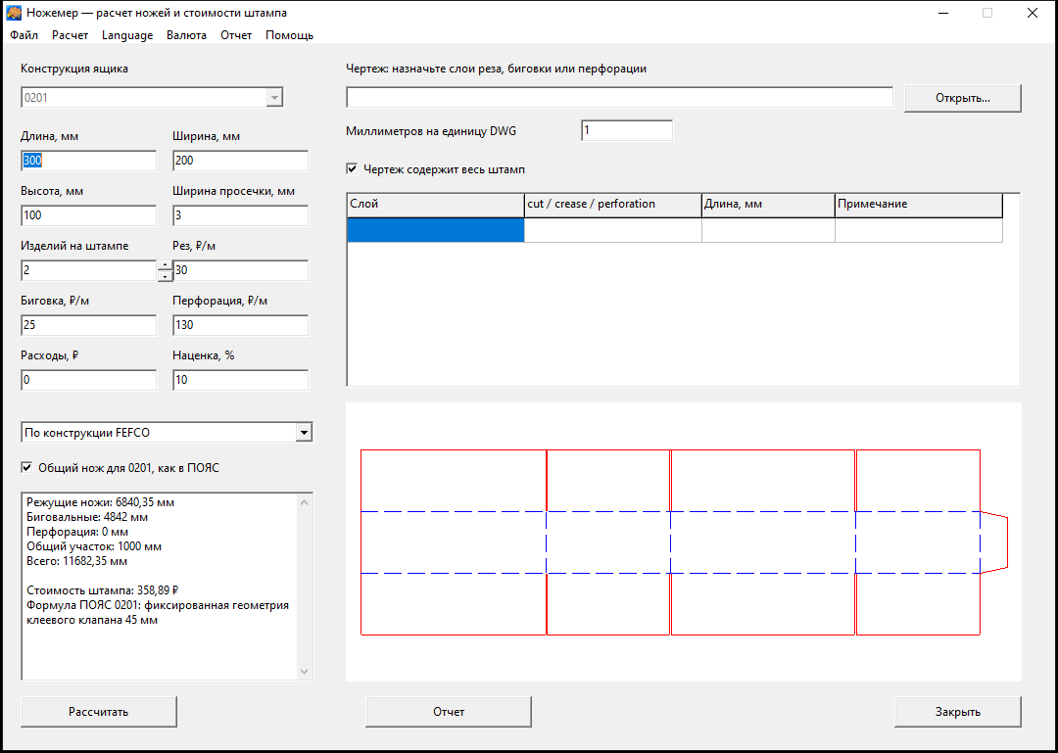The height and width of the screenshot is (753, 1058).
Task: Focus the Наценка, % input field
Action: (x=240, y=380)
